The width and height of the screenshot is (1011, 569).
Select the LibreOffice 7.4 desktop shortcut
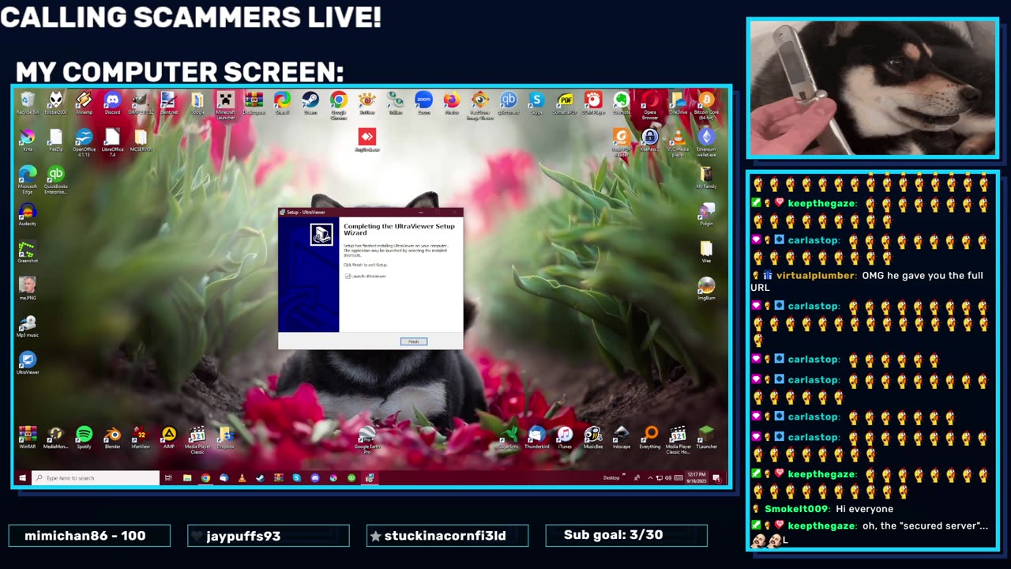click(112, 143)
